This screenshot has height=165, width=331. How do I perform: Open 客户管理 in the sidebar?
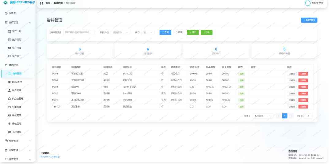click(x=17, y=90)
